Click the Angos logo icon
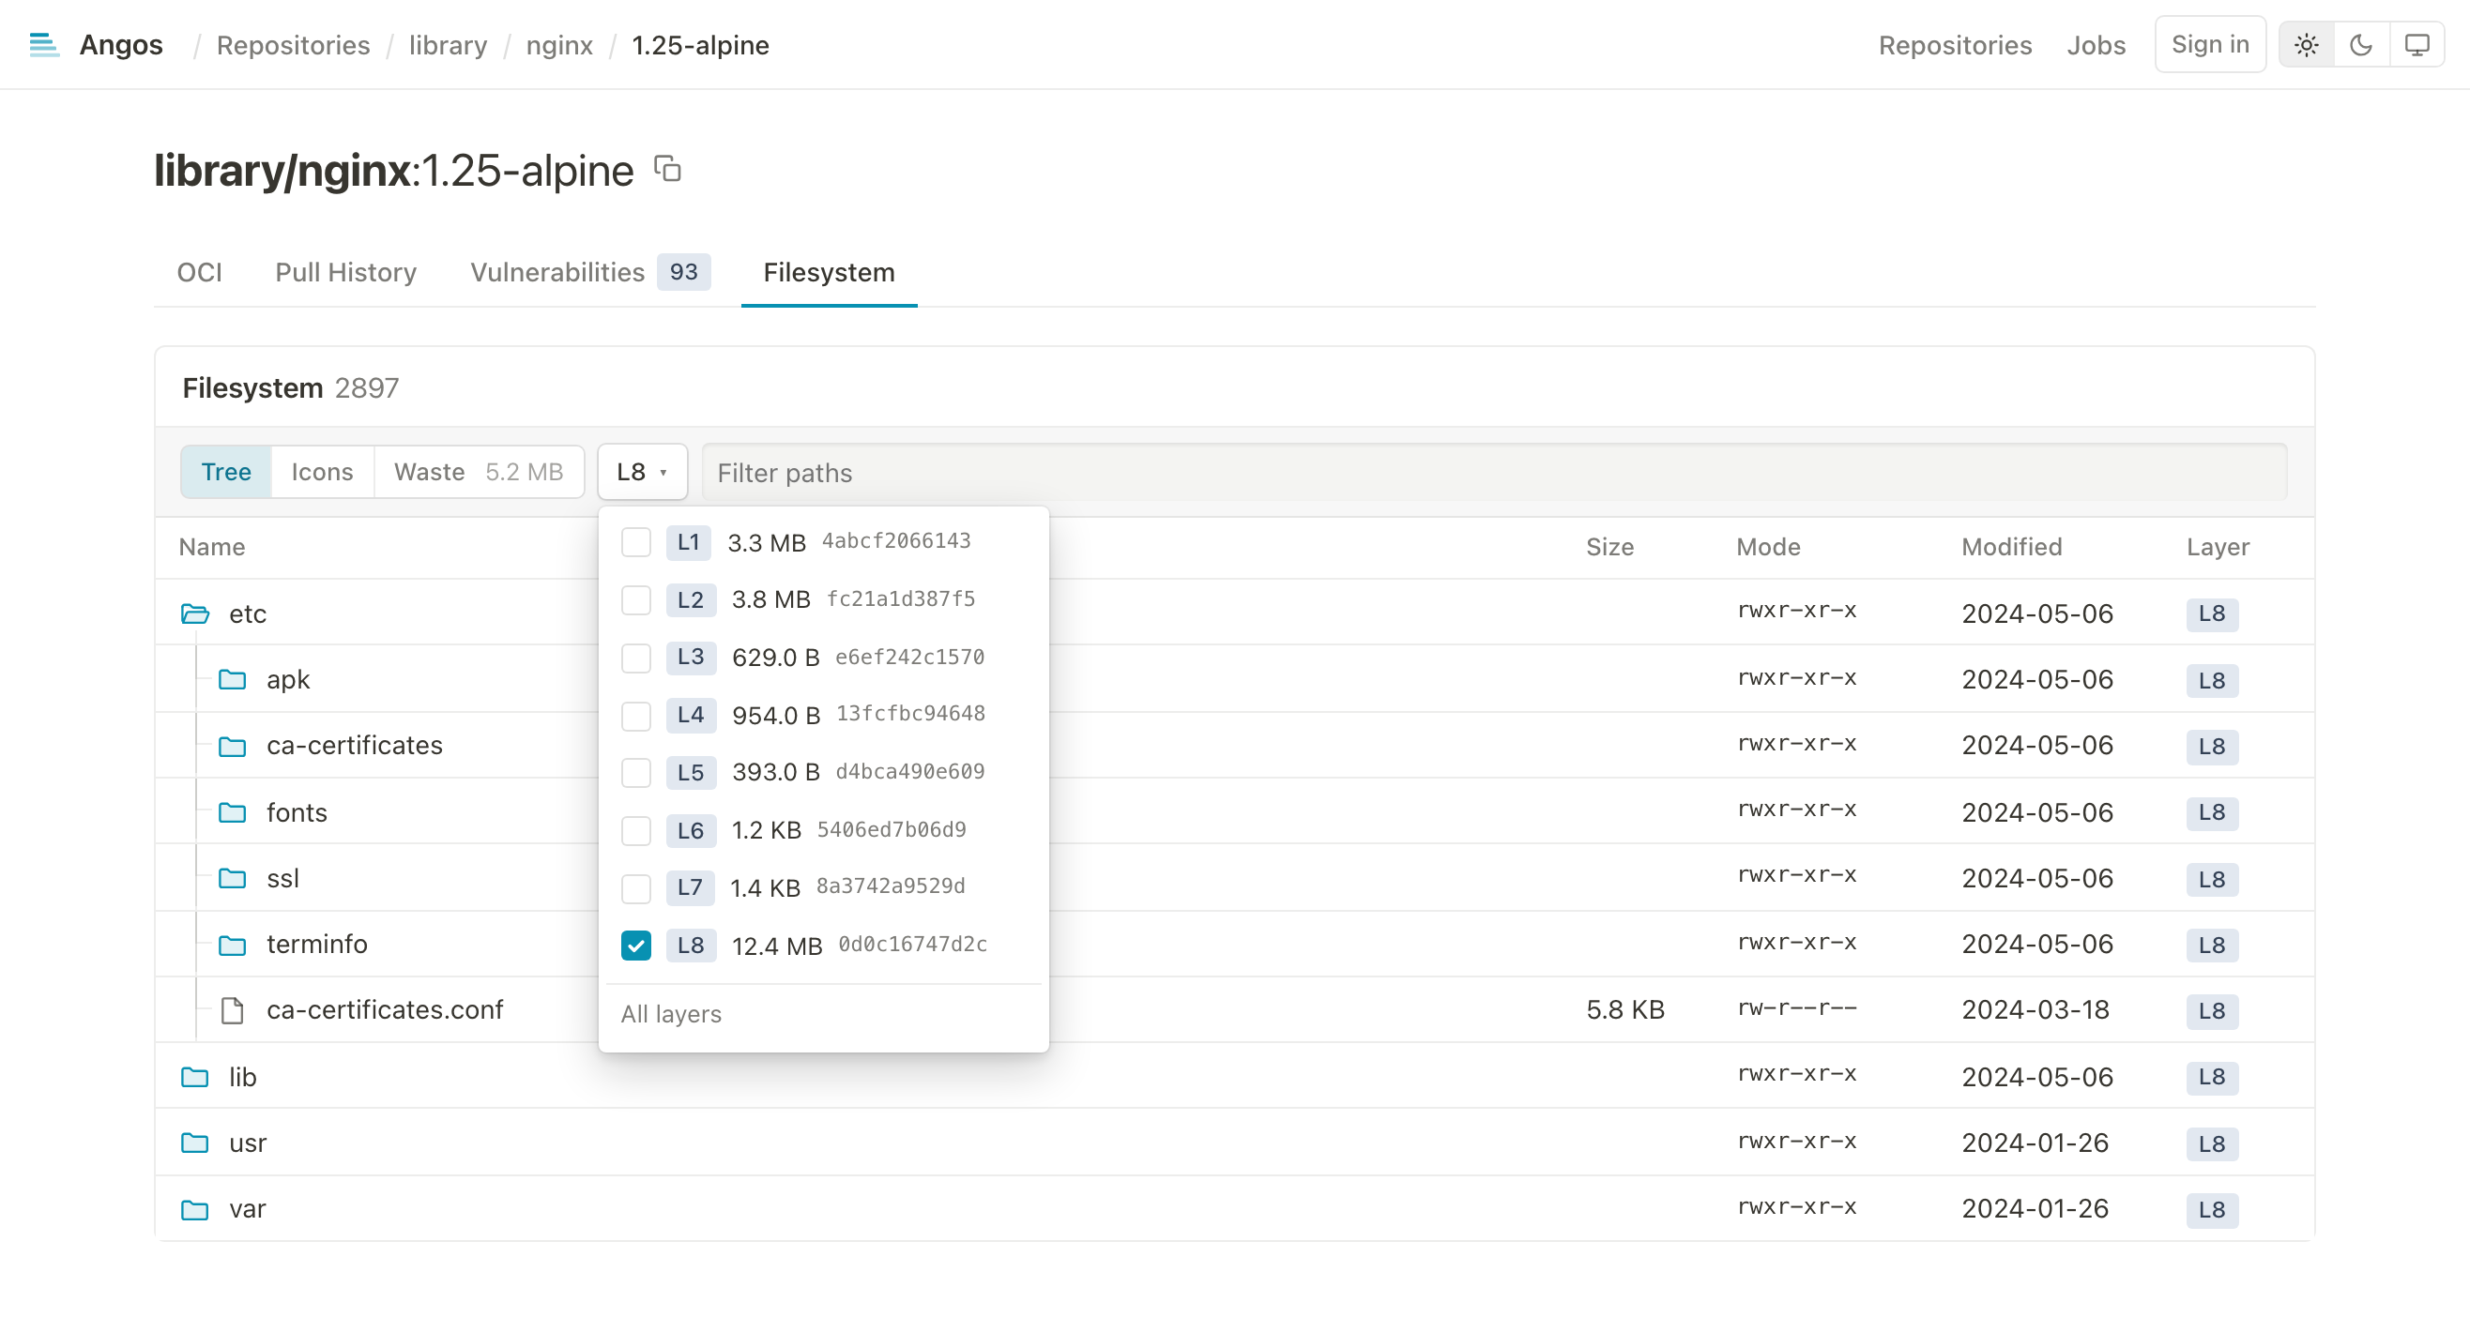2470x1317 pixels. coord(44,45)
